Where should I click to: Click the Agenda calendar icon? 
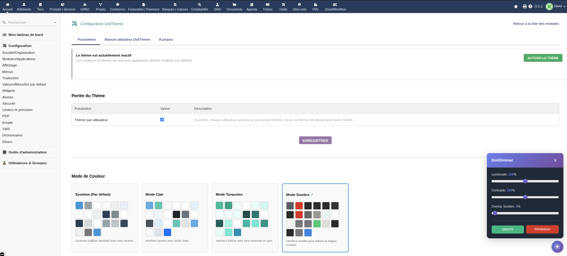pos(252,4)
